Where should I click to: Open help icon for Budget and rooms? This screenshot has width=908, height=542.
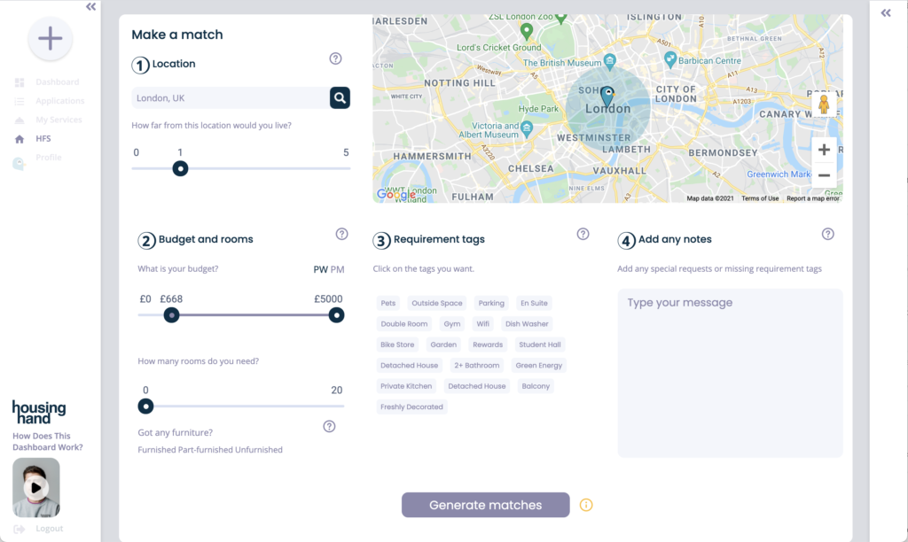pos(341,234)
